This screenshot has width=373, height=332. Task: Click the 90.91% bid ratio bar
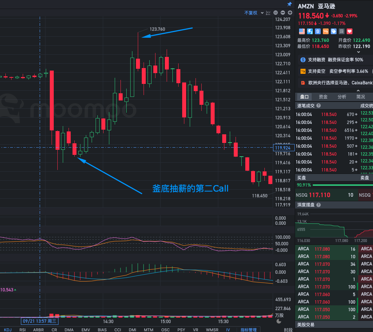coord(334,185)
